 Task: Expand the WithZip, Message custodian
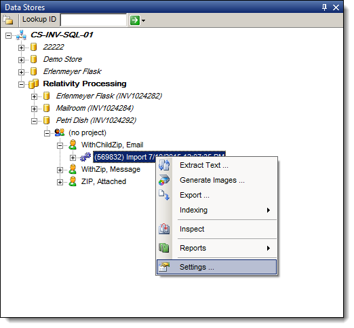point(60,170)
